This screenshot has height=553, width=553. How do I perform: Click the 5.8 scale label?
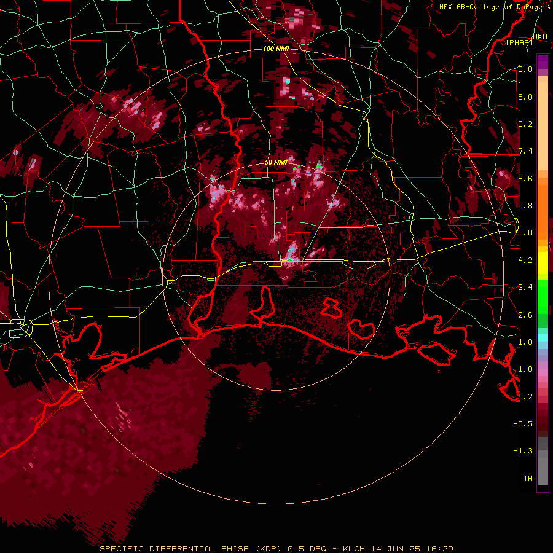pyautogui.click(x=525, y=205)
